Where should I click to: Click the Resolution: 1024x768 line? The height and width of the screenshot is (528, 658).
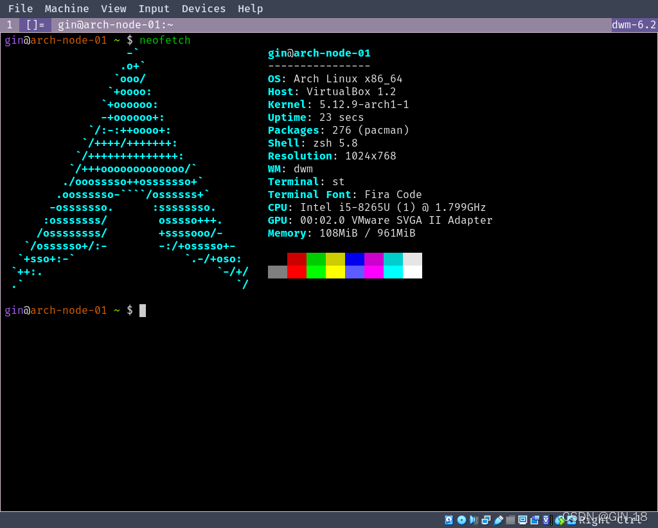(332, 156)
